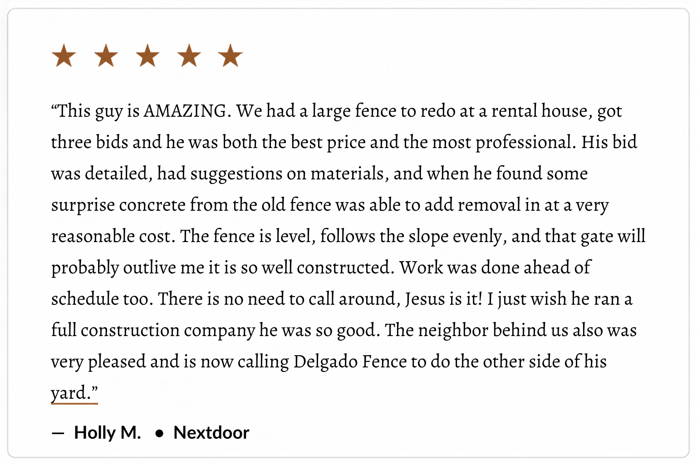Click the Nextdoor source label

[211, 433]
